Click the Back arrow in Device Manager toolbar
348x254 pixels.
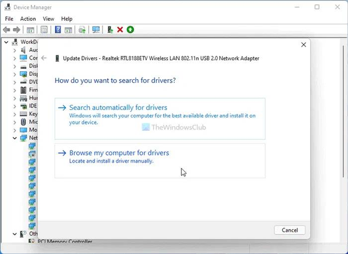[6, 30]
